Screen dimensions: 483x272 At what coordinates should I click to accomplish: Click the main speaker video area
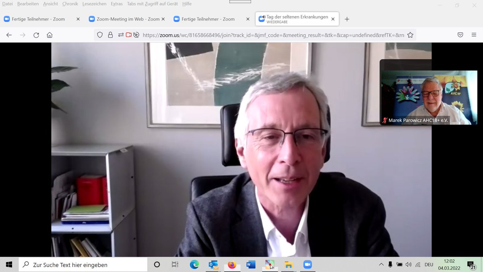pos(241,149)
